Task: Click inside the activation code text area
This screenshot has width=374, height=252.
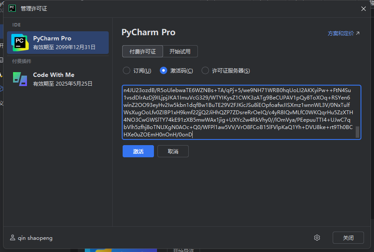Action: click(241, 112)
